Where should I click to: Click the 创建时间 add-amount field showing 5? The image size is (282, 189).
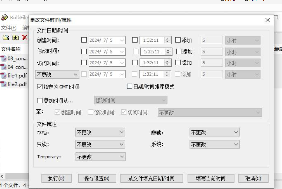pyautogui.click(x=212, y=40)
